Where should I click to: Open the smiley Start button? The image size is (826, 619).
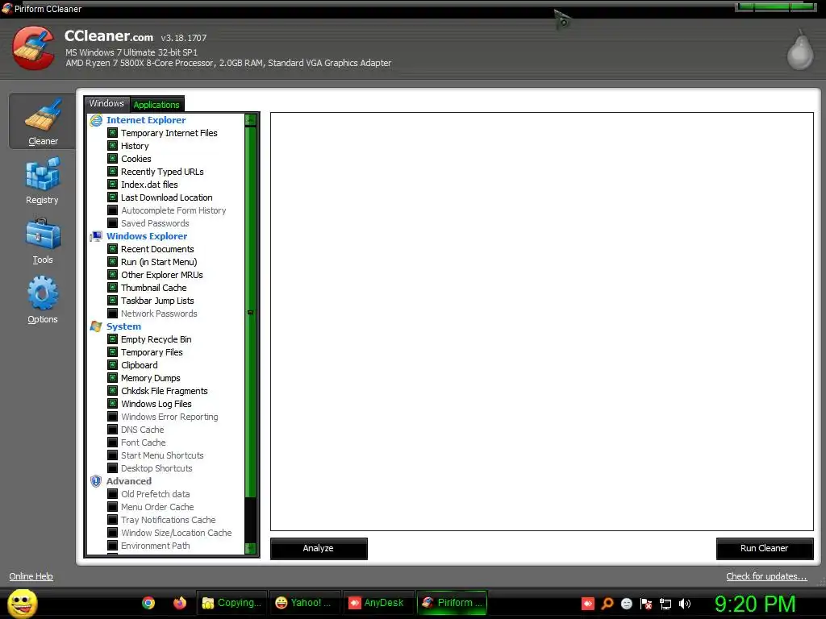(x=22, y=603)
